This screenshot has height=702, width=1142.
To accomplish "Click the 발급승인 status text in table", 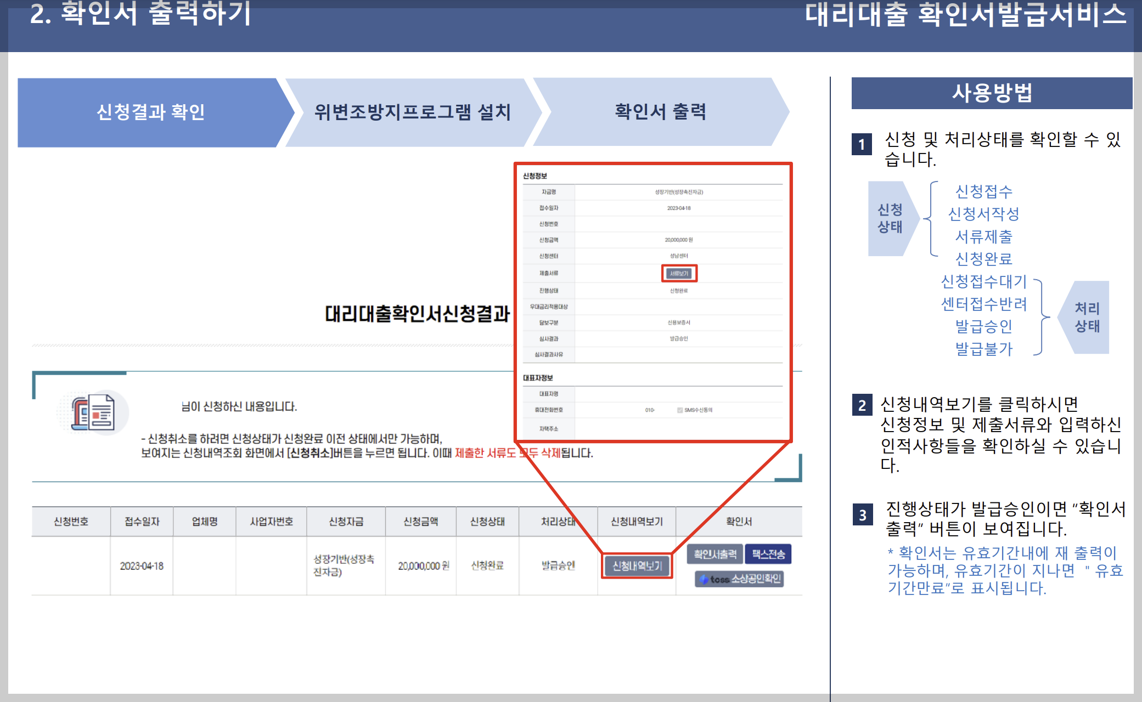I will 558,565.
